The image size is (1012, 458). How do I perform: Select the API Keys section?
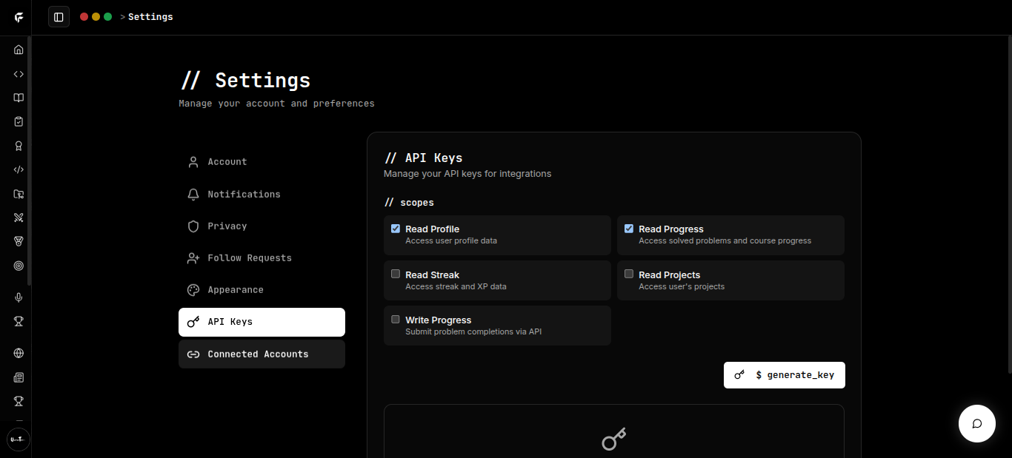[262, 322]
